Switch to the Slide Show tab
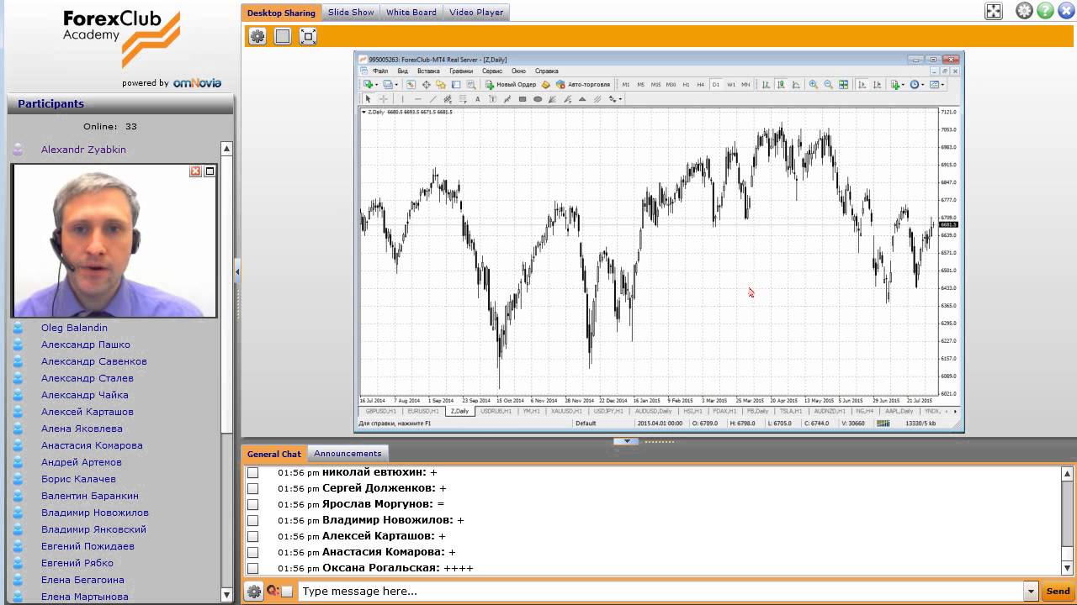Image resolution: width=1077 pixels, height=605 pixels. tap(351, 13)
